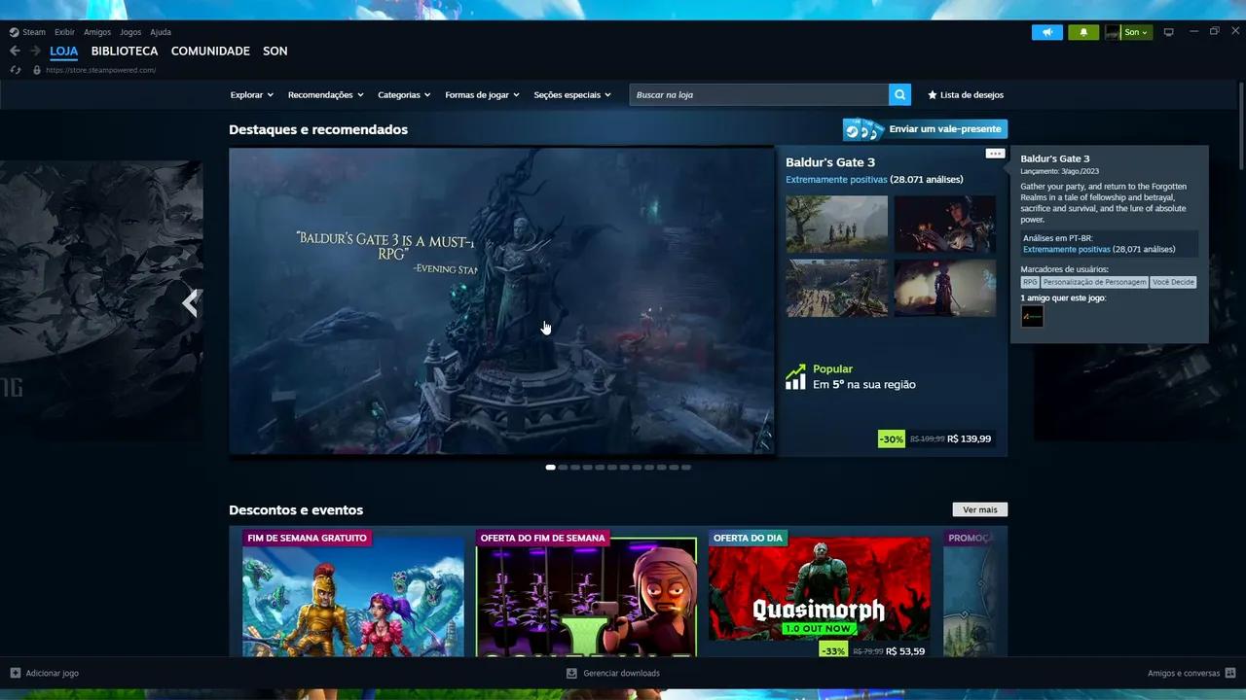The image size is (1246, 700).
Task: Switch to the LOJA tab
Action: click(x=64, y=51)
